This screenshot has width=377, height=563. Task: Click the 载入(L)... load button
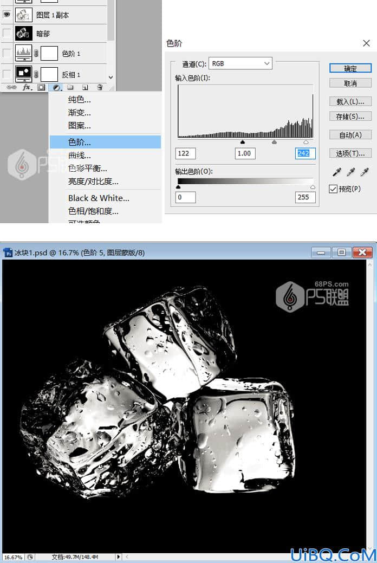pos(350,102)
